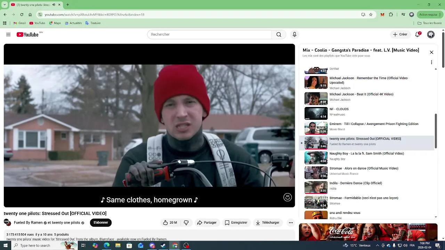Open the MetaMask fox extension
The width and height of the screenshot is (445, 250).
382,15
